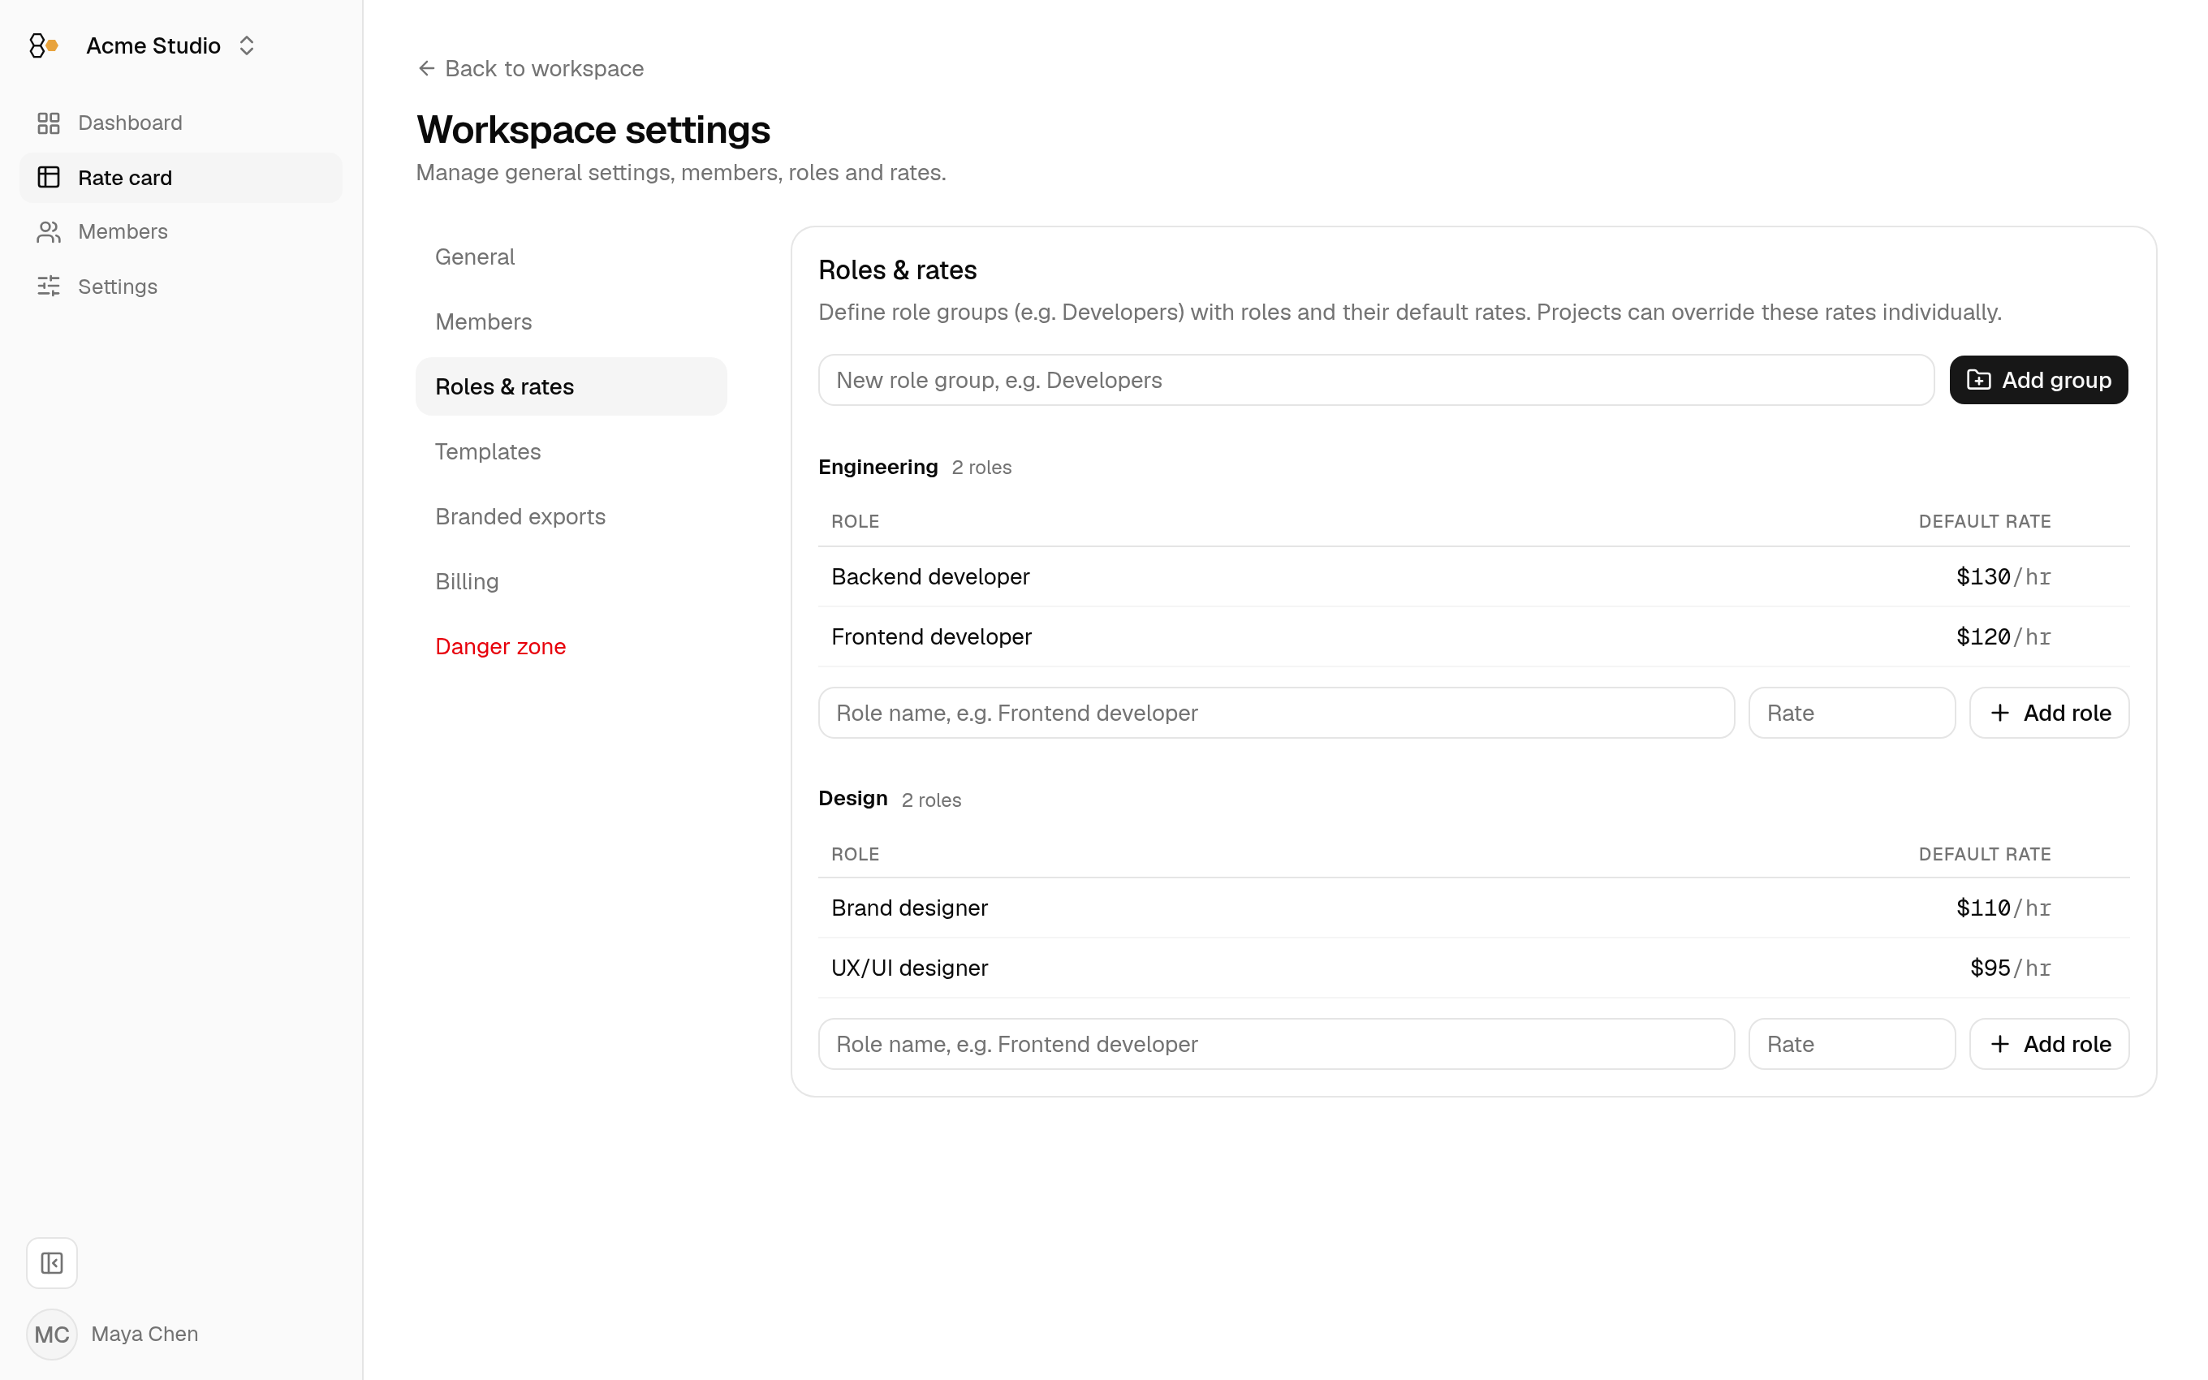Click the $120/hr rate value
The height and width of the screenshot is (1380, 2208).
click(2003, 637)
